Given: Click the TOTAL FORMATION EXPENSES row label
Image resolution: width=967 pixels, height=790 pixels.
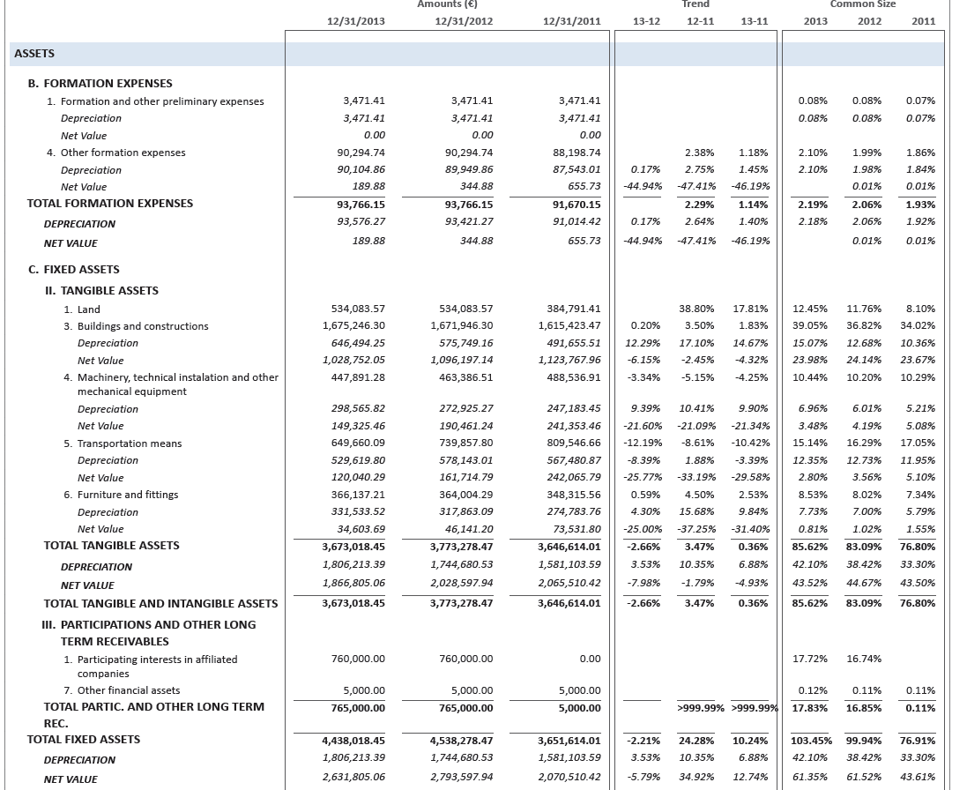Looking at the screenshot, I should point(110,204).
